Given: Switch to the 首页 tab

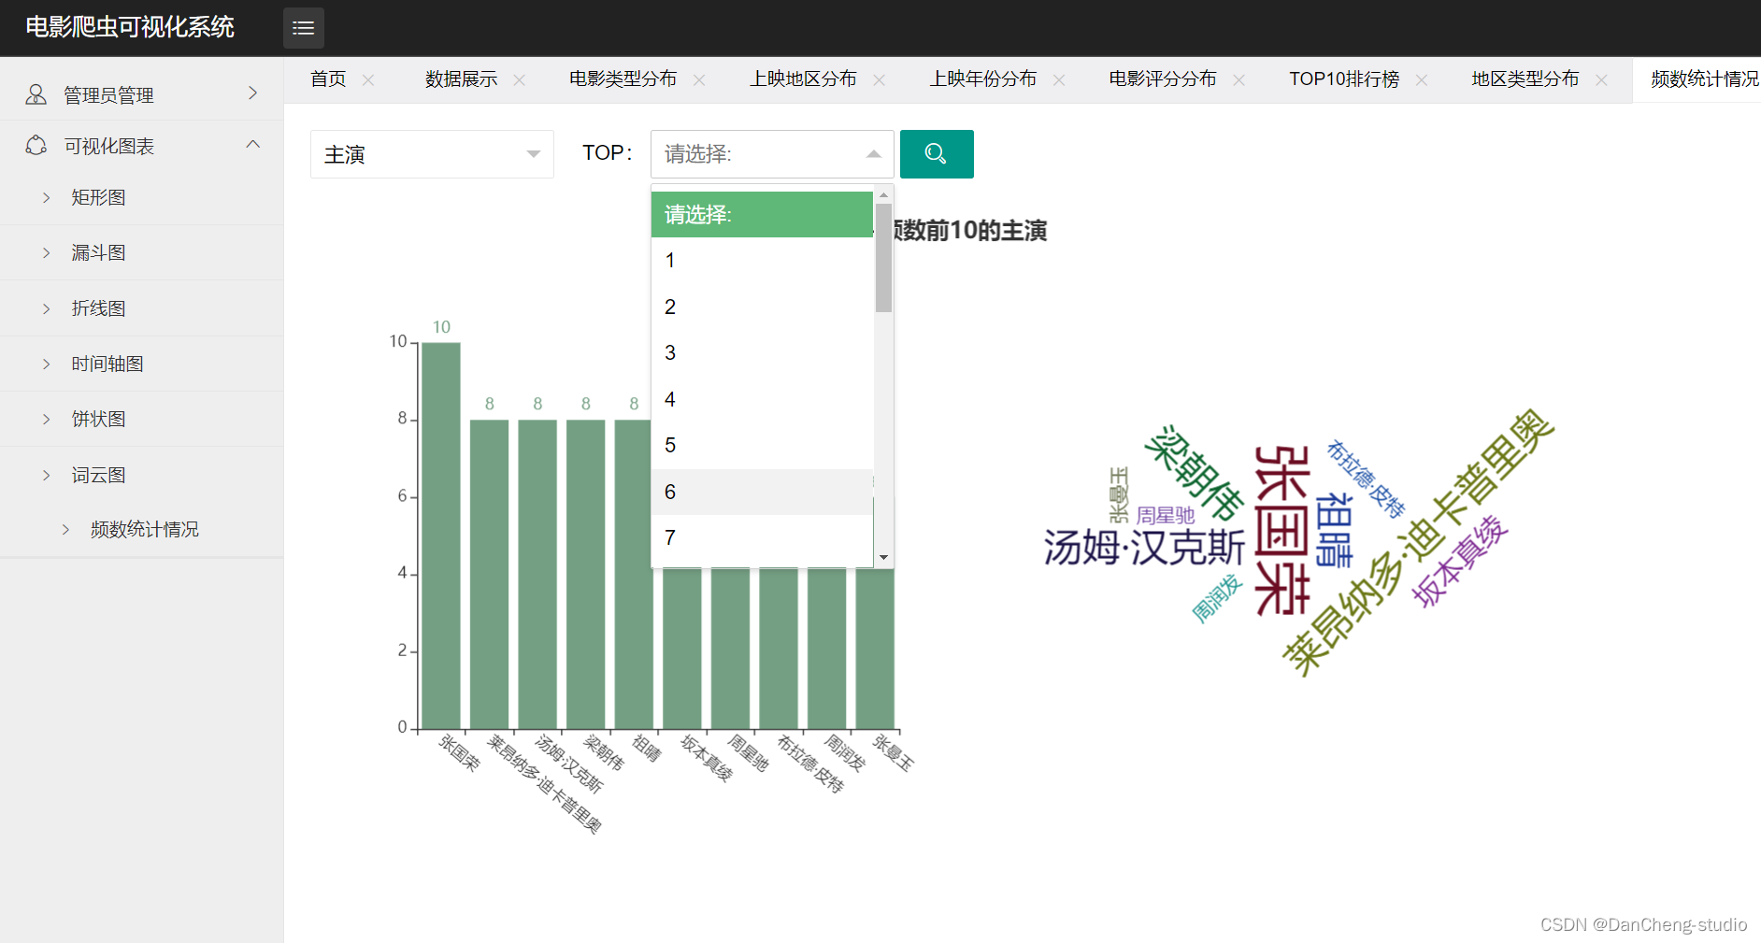Looking at the screenshot, I should point(328,79).
